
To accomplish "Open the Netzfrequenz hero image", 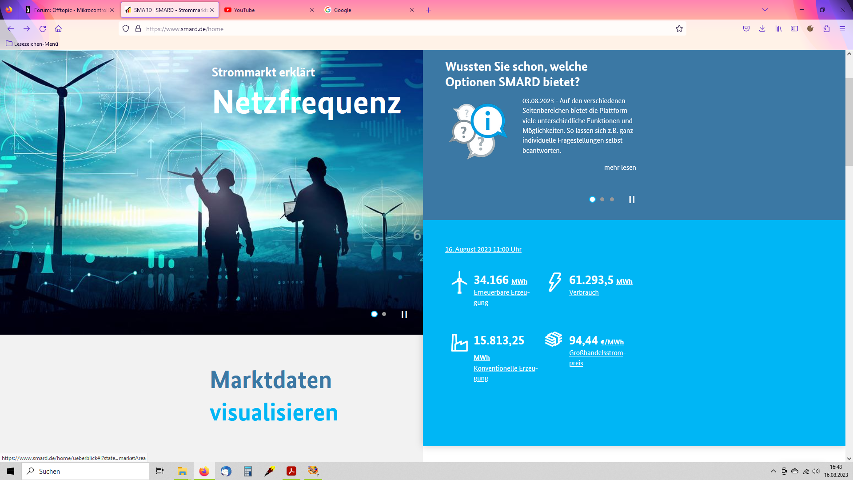I will click(211, 192).
